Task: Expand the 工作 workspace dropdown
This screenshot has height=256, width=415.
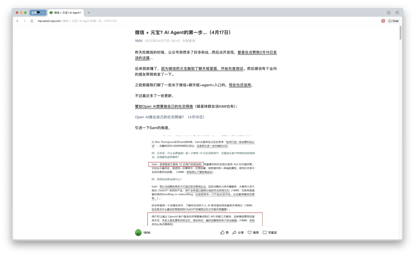Action: pyautogui.click(x=38, y=13)
